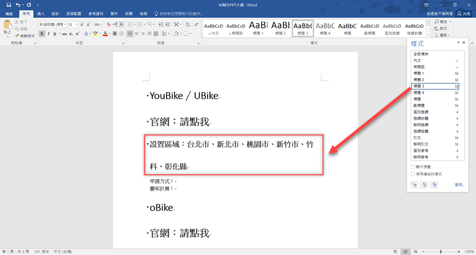Select the center text alignment icon
The height and width of the screenshot is (255, 476).
[x=136, y=34]
